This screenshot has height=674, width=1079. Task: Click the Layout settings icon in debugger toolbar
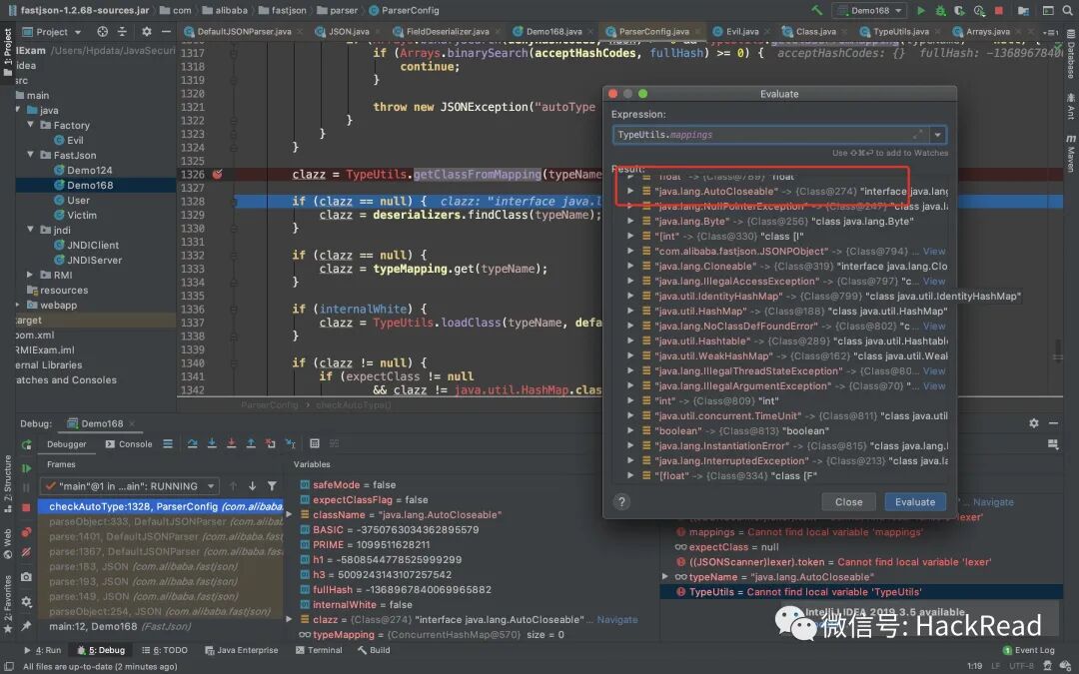click(x=1053, y=444)
